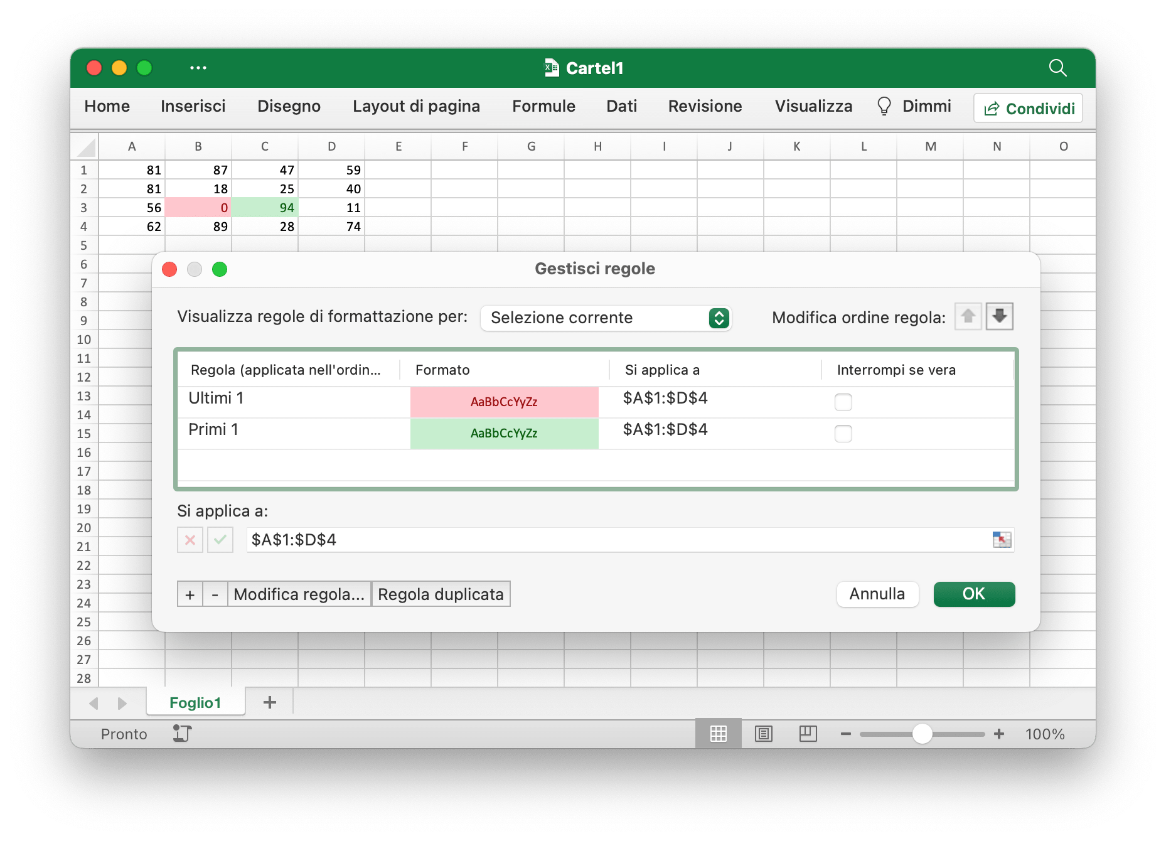Image resolution: width=1166 pixels, height=841 pixels.
Task: Switch to page layout view icon
Action: coord(763,734)
